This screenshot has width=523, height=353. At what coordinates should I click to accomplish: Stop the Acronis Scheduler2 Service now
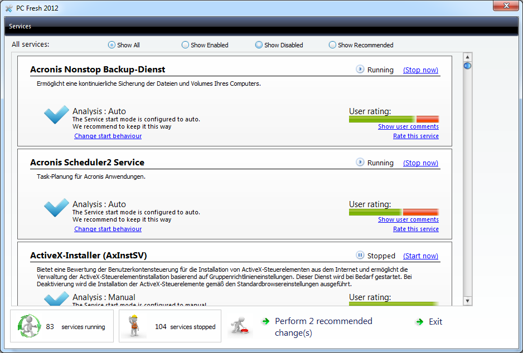coord(420,163)
